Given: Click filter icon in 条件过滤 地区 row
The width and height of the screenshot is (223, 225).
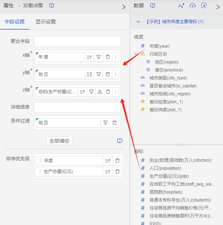Looking at the screenshot, I should (105, 123).
